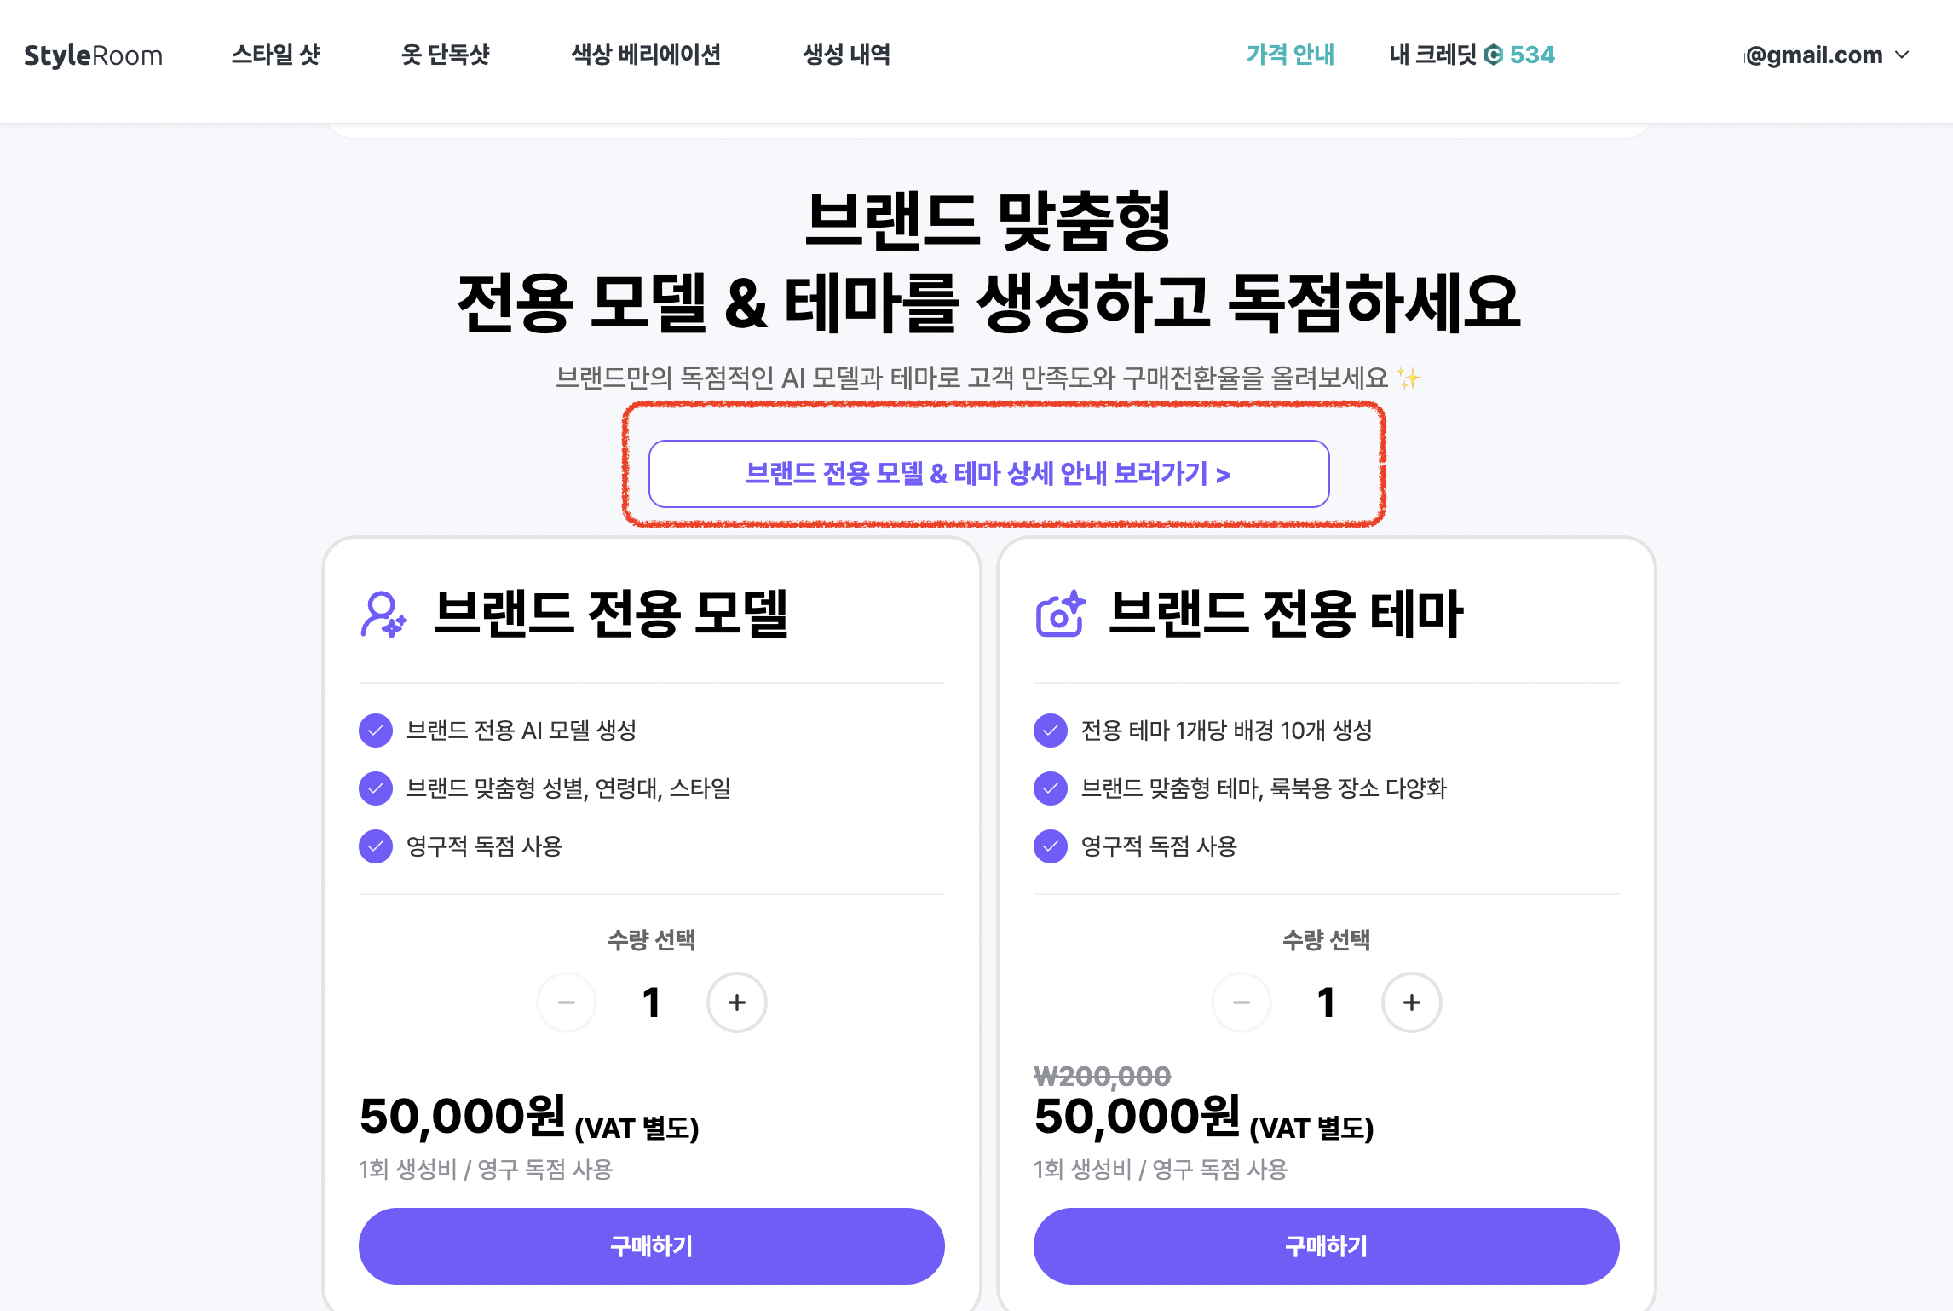The width and height of the screenshot is (1953, 1311).
Task: Click 구매하기 for 브랜드 전용 모델
Action: tap(651, 1246)
